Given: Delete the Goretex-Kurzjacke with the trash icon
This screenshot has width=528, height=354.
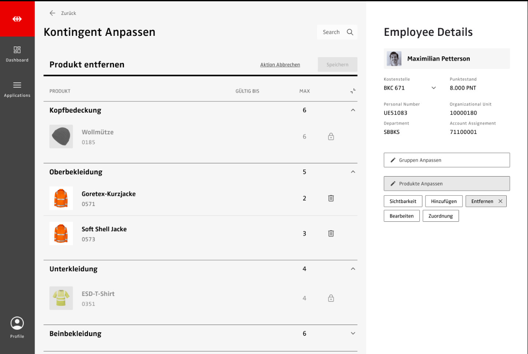Looking at the screenshot, I should (331, 198).
